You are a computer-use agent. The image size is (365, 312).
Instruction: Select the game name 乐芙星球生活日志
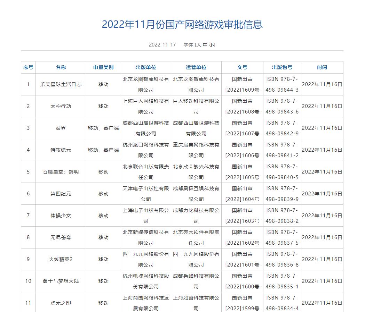tap(62, 84)
